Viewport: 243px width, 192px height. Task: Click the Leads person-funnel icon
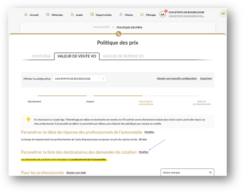pyautogui.click(x=72, y=14)
